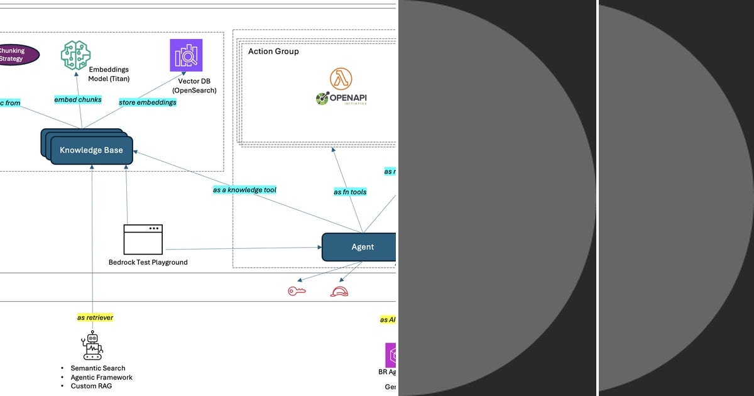Click the as fn tools label
Screen dimensions: 754x396
tap(349, 192)
